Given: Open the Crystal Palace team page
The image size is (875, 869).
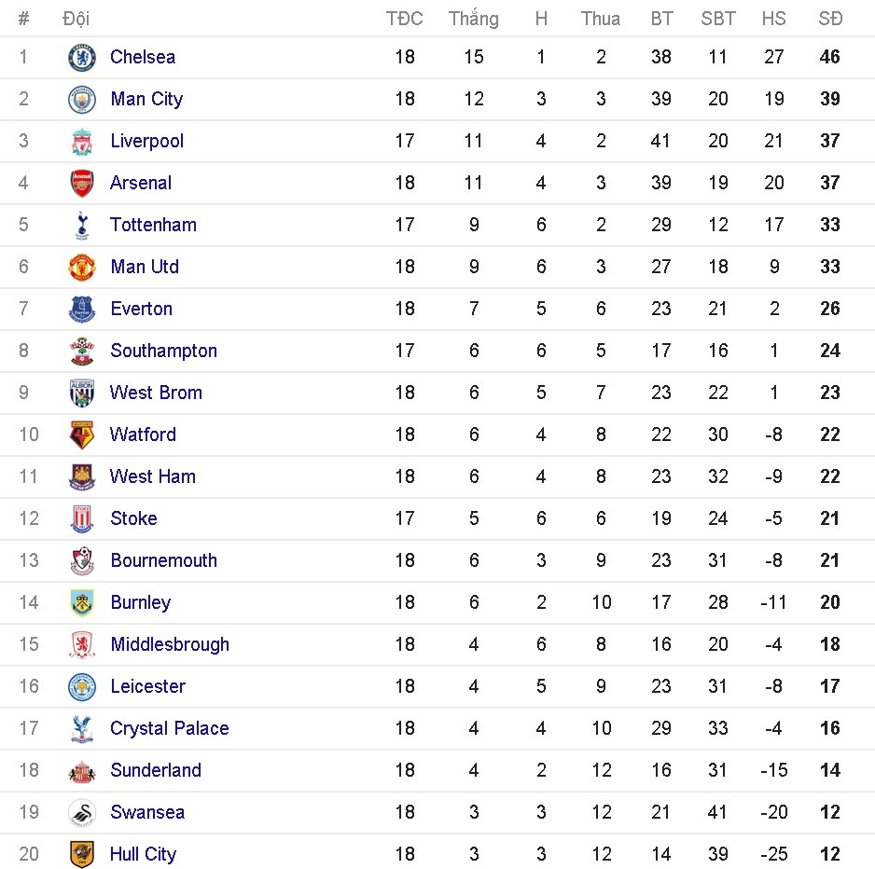Looking at the screenshot, I should click(x=169, y=728).
